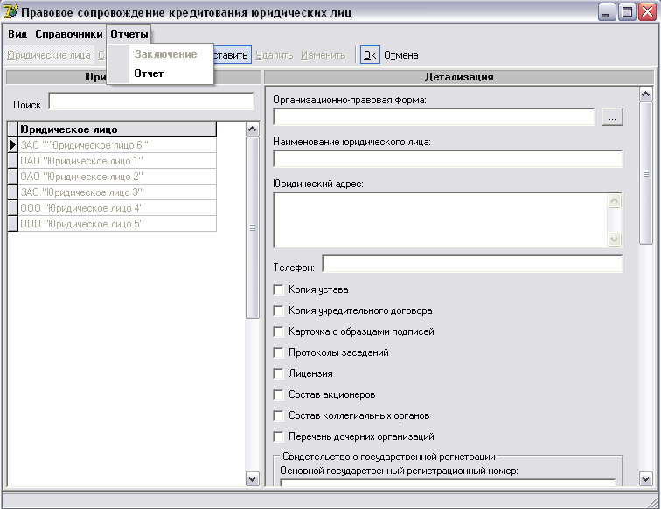
Task: Click the Юридическое лицо column header
Action: coord(117,129)
